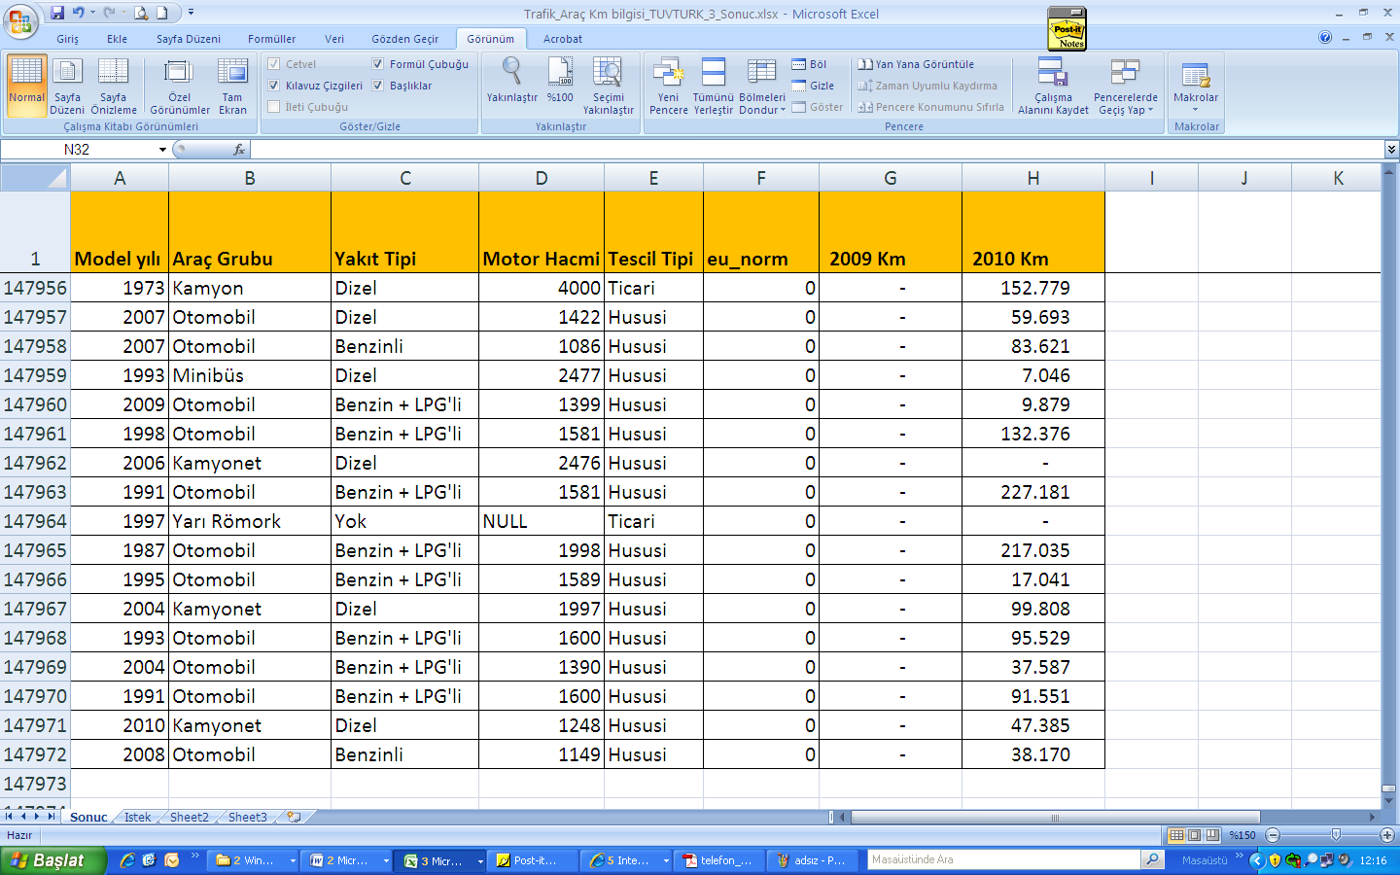Switch to Sayfa Düzeni view
This screenshot has width=1400, height=875.
pyautogui.click(x=68, y=86)
